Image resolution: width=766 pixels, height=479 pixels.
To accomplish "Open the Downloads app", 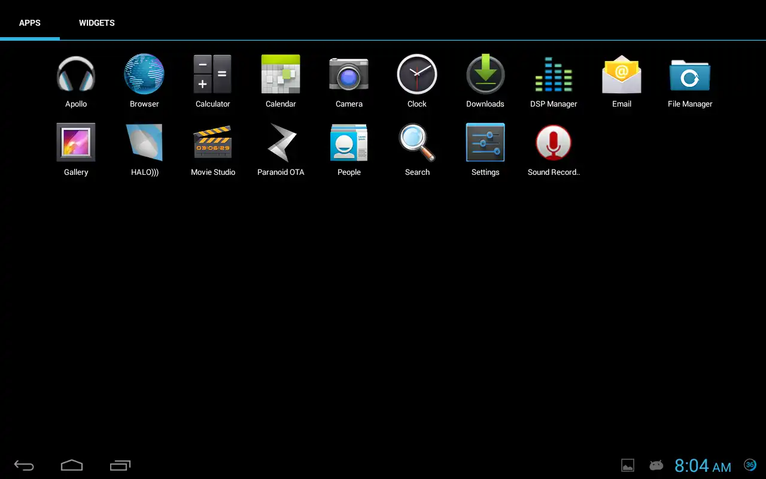I will 485,81.
